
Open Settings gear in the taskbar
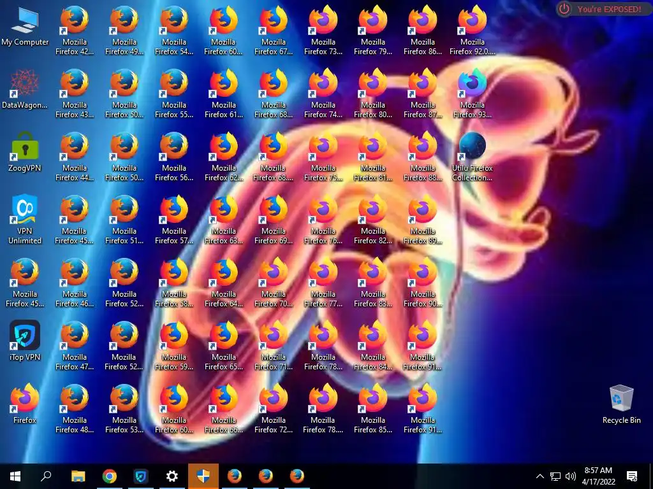pos(172,476)
